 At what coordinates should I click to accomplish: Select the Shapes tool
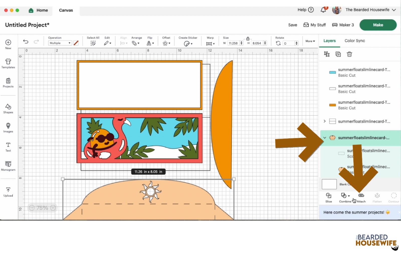pos(8,109)
